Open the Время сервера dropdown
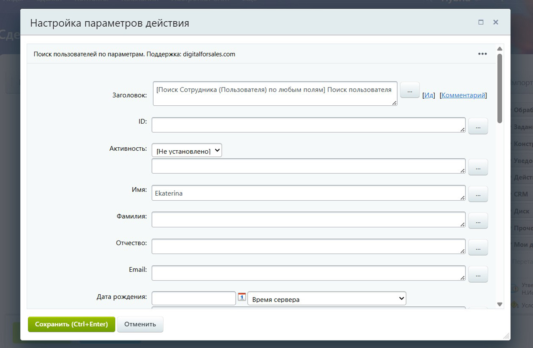This screenshot has width=533, height=348. (326, 299)
